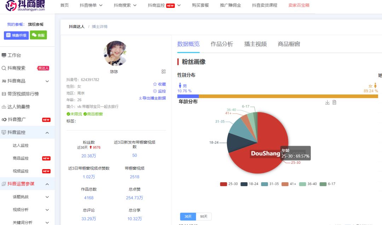Click 导出播主数据 link

click(x=152, y=98)
